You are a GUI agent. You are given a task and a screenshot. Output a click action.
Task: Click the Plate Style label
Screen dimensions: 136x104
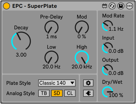[18, 83]
